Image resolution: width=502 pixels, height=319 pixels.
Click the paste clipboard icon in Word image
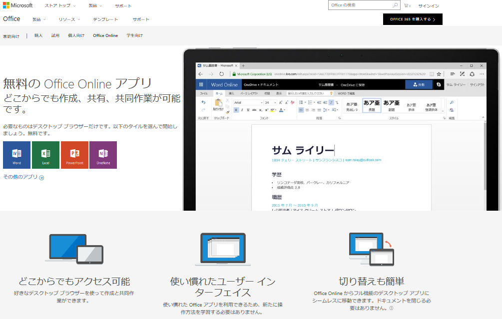click(218, 103)
